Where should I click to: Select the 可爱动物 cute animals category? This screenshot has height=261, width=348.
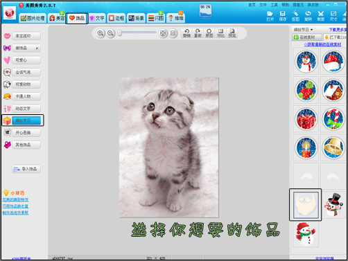26,84
